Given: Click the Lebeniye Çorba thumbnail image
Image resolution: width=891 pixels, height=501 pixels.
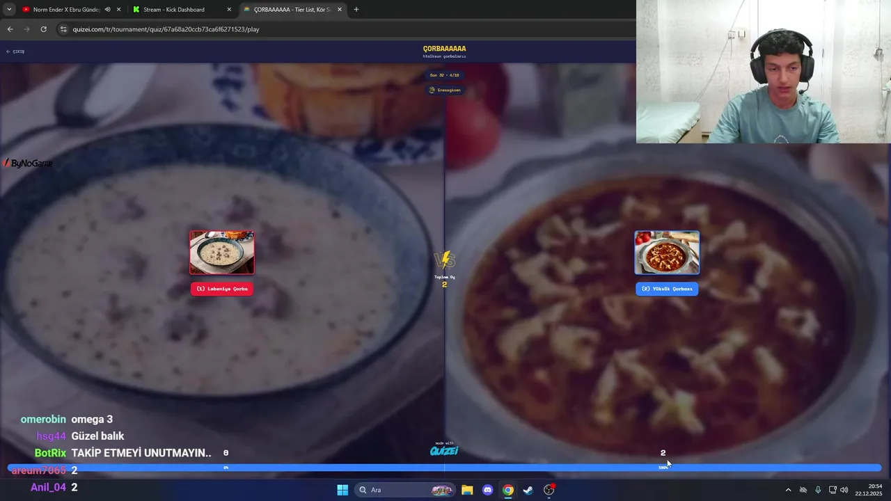Looking at the screenshot, I should 222,253.
